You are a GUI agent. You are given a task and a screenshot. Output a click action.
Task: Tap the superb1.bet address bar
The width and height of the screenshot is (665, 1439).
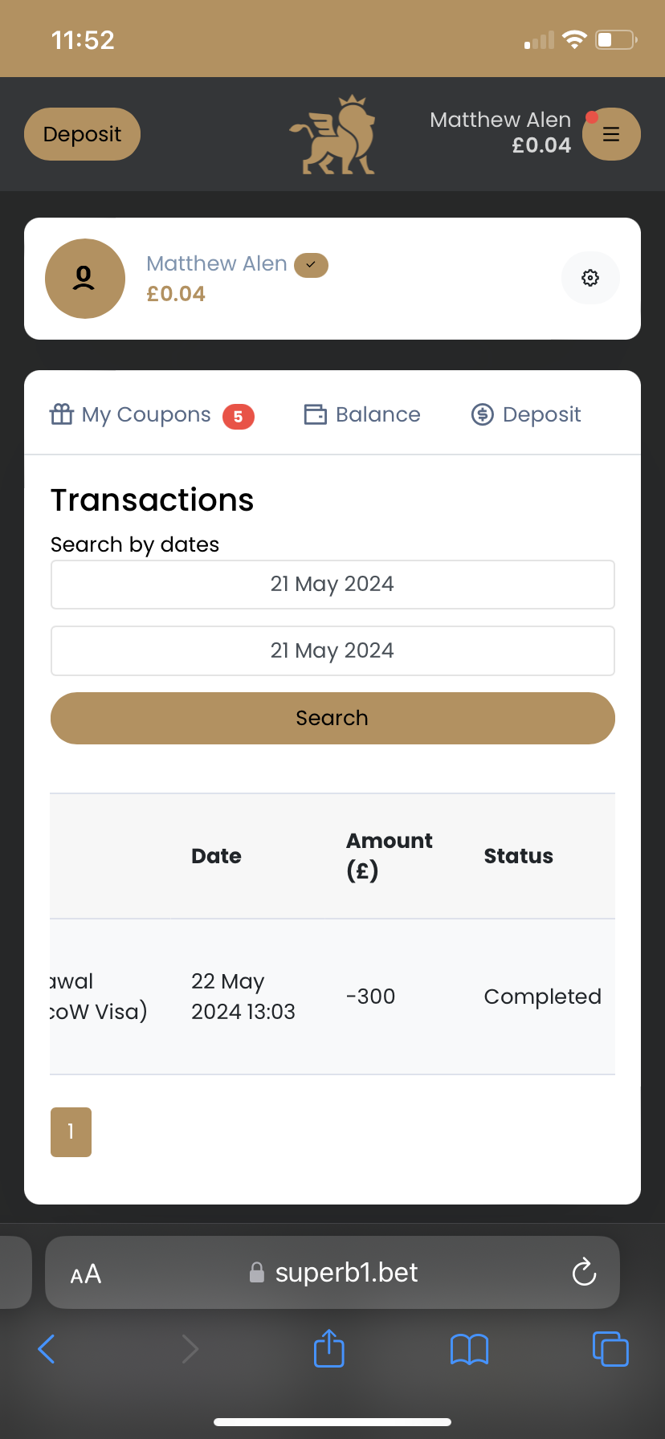(x=345, y=1273)
